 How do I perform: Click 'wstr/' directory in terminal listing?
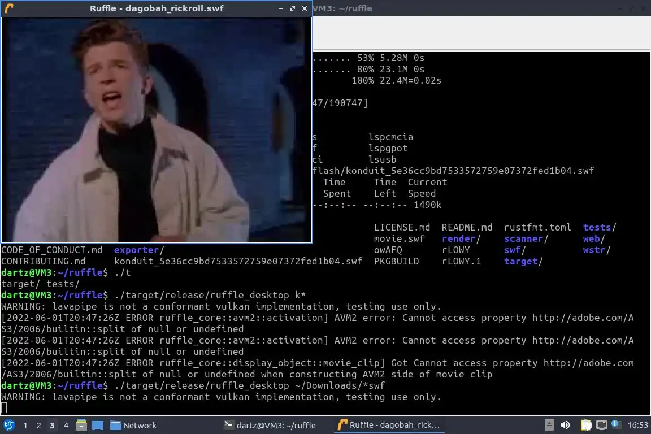point(597,250)
